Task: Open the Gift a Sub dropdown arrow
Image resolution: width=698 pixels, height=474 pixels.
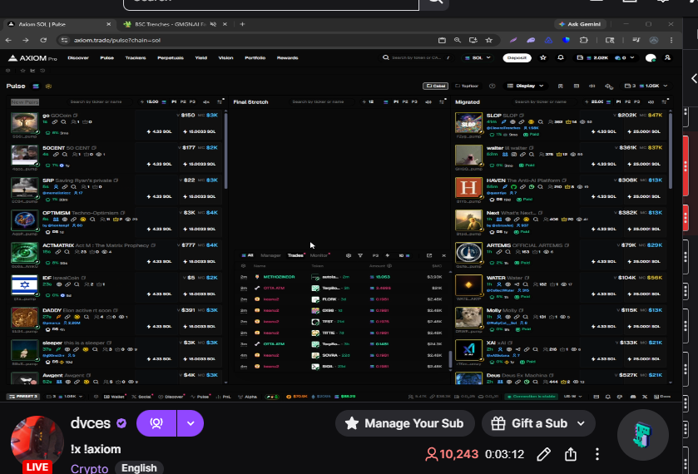Action: (x=581, y=423)
